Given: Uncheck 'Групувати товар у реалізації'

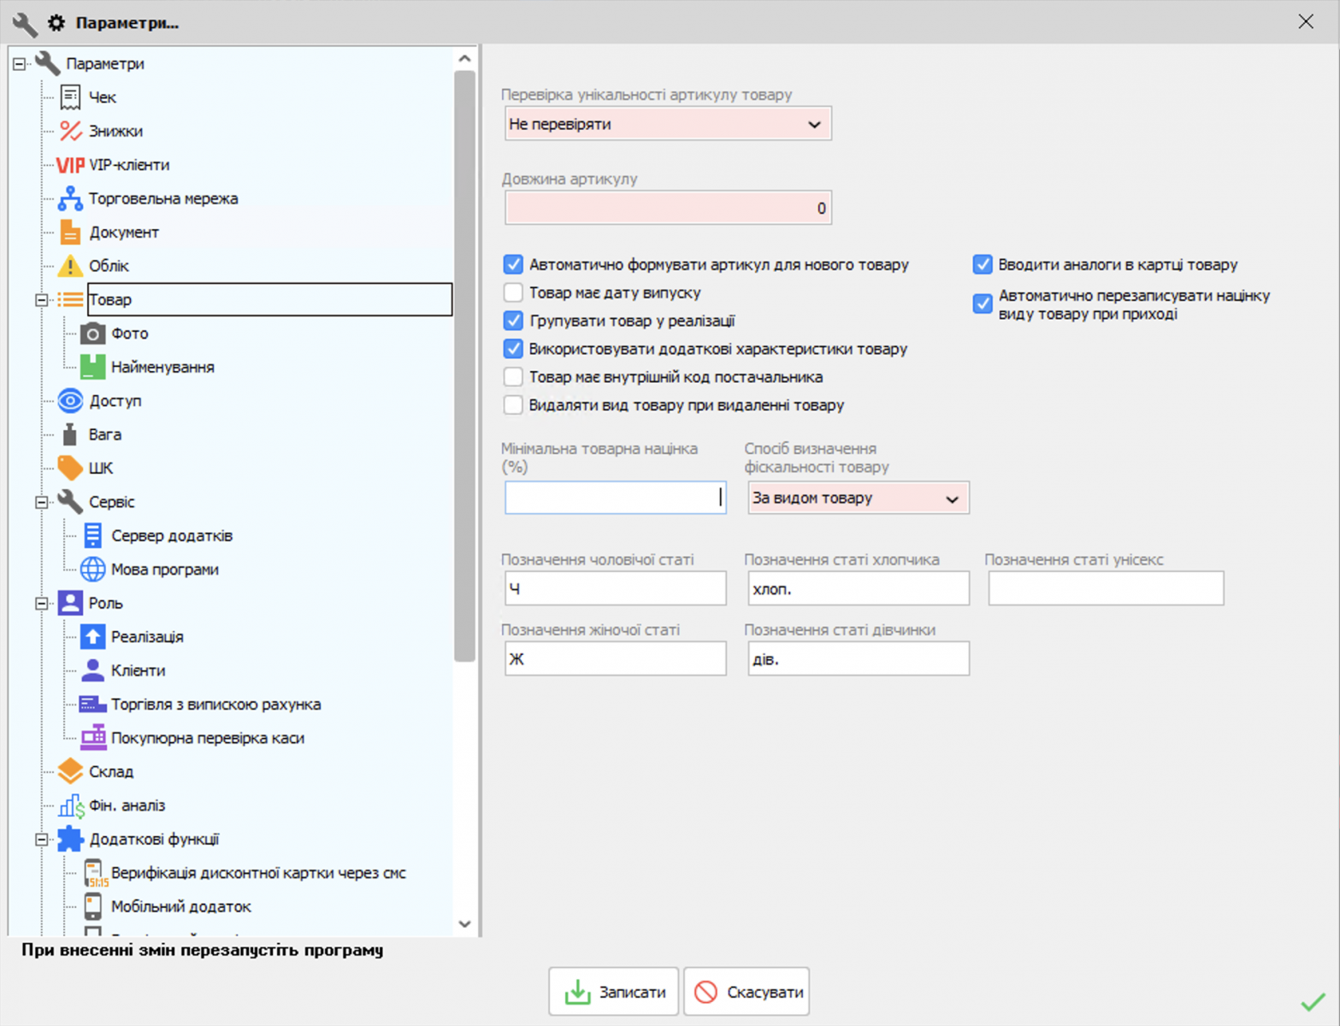Looking at the screenshot, I should 513,321.
